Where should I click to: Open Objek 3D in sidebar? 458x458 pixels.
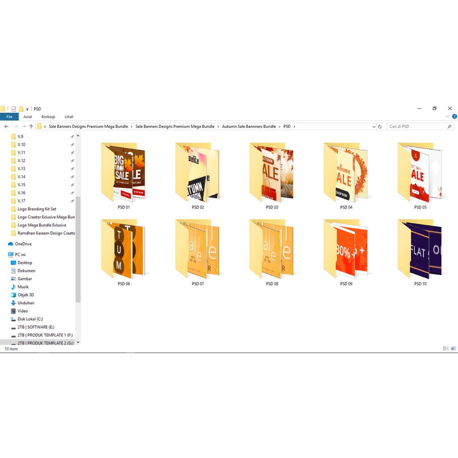coord(25,295)
